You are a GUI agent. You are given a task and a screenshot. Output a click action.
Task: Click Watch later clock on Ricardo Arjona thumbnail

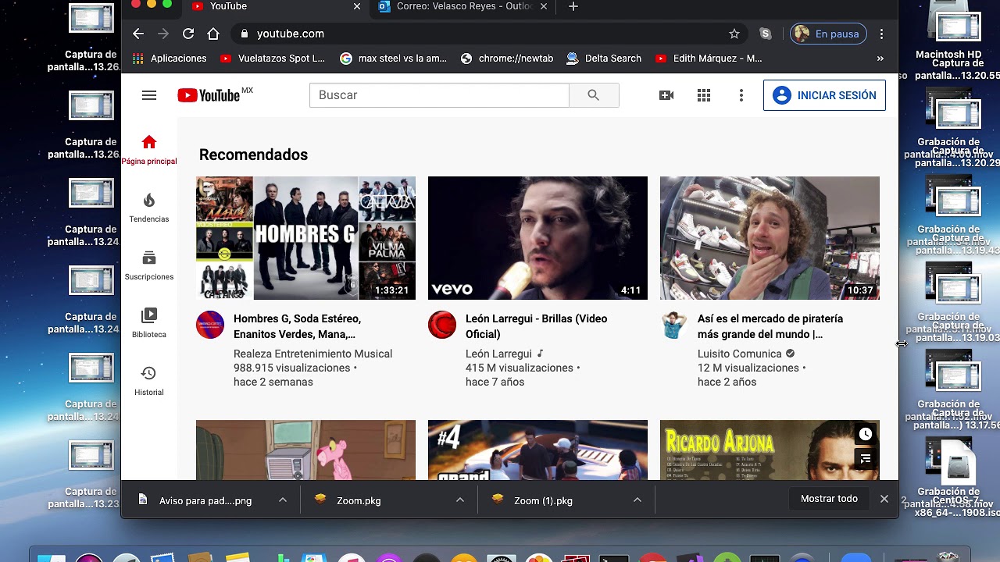[x=866, y=434]
